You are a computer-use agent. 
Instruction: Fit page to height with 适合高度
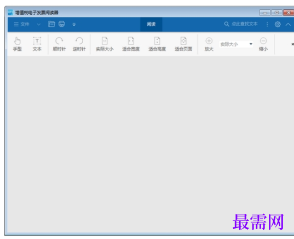[x=157, y=44]
